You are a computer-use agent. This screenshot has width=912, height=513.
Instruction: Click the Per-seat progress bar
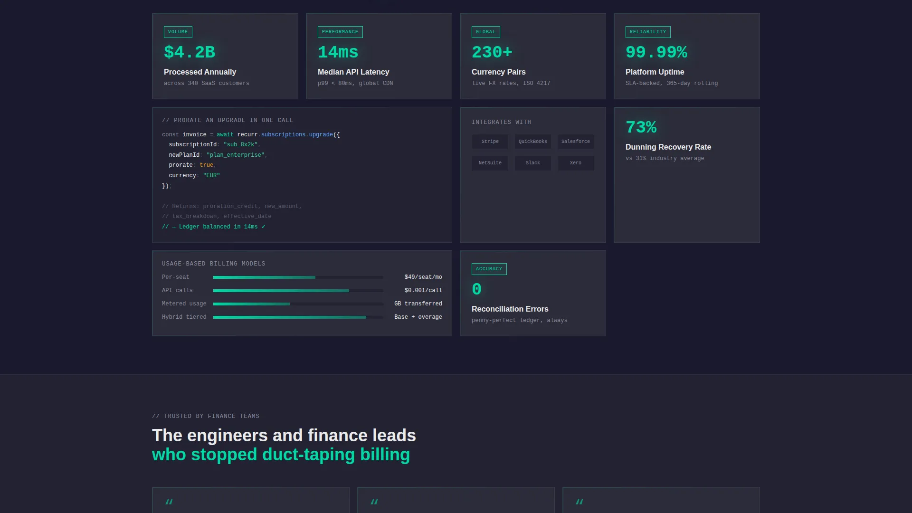[x=298, y=277]
